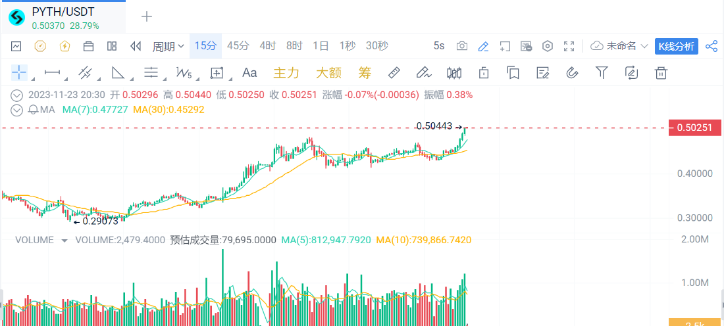Image resolution: width=724 pixels, height=326 pixels.
Task: Toggle the pencil drawing toolbar
Action: point(483,46)
